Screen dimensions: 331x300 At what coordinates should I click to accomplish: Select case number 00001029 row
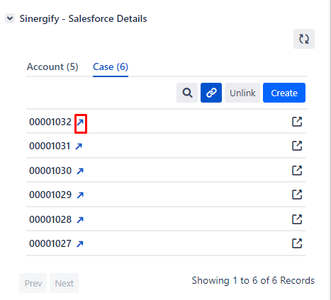[166, 195]
